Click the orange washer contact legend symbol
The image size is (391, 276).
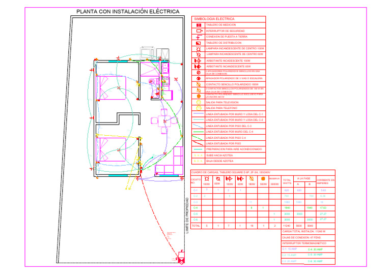coord(199,96)
